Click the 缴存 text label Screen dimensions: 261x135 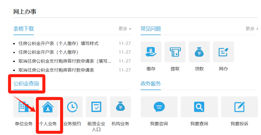(x=151, y=69)
